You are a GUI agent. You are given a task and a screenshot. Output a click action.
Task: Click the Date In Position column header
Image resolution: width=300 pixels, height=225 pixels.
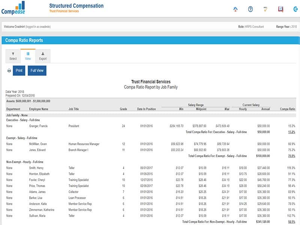(146, 109)
